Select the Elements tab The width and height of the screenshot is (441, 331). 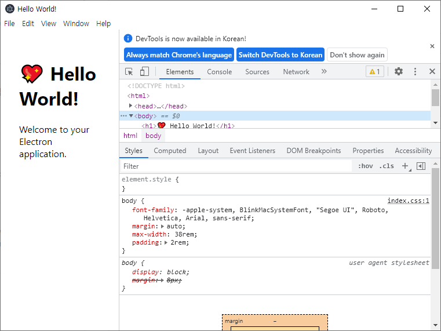(180, 72)
